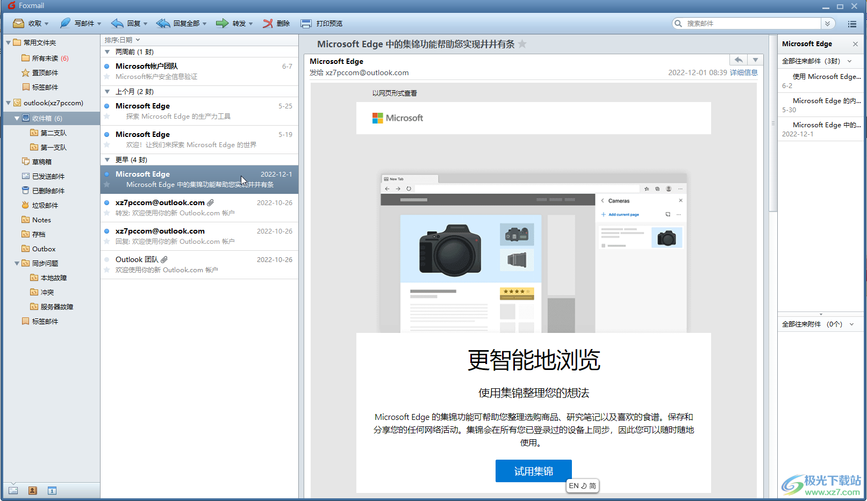Open related mail dated 2022-12-1

pyautogui.click(x=821, y=129)
